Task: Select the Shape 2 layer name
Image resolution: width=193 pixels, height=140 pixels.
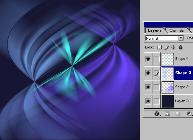Action: point(182,87)
